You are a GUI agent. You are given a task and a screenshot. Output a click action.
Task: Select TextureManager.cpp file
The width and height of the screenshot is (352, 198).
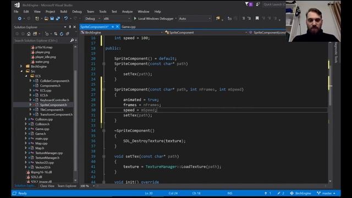click(49, 153)
